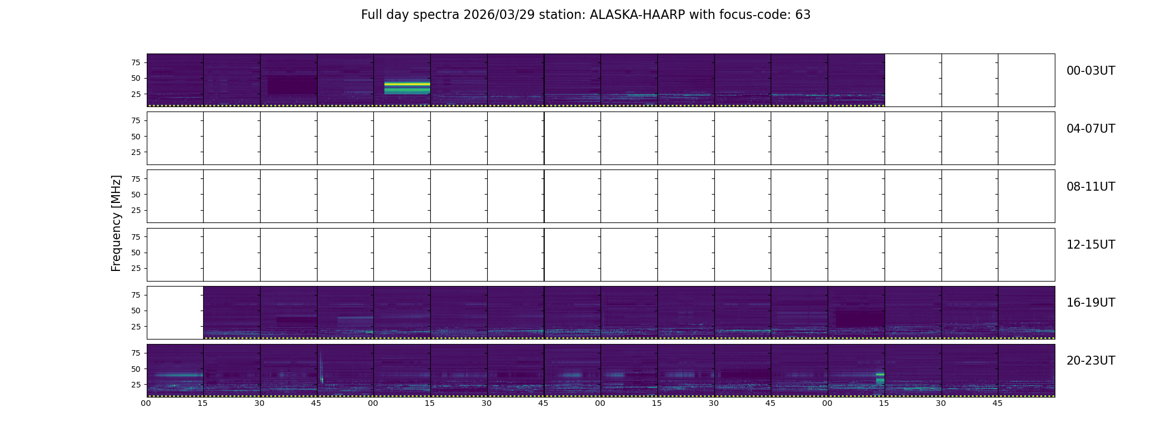The image size is (1172, 446).
Task: Click the 75 MHz tick of the top row
Action: tap(136, 62)
